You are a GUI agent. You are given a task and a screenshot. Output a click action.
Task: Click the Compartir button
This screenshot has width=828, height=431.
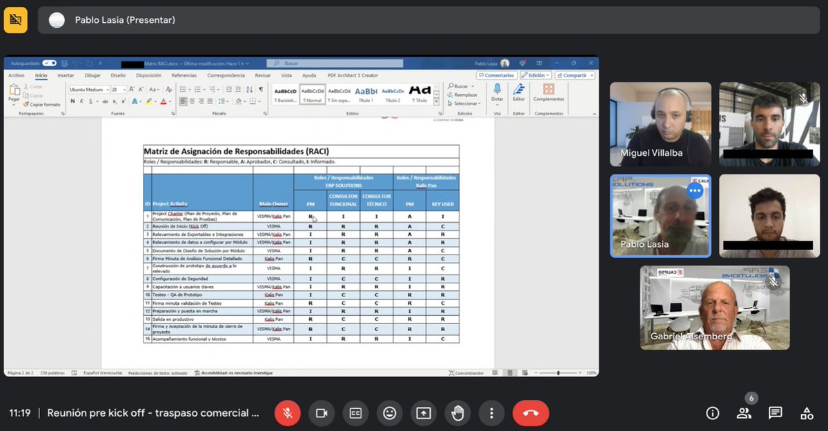[x=575, y=75]
